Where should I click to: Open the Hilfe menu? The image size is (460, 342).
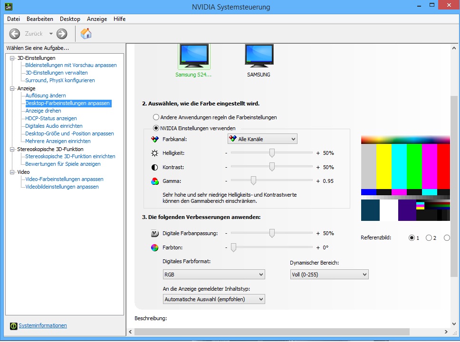click(x=119, y=19)
